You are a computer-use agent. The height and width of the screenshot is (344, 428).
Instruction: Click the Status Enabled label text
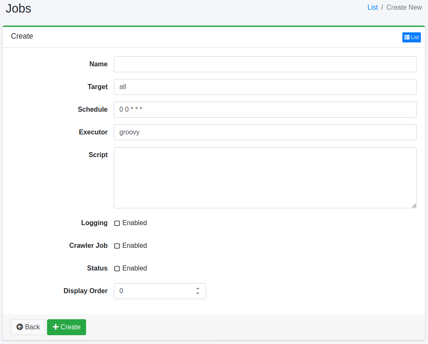coord(134,268)
